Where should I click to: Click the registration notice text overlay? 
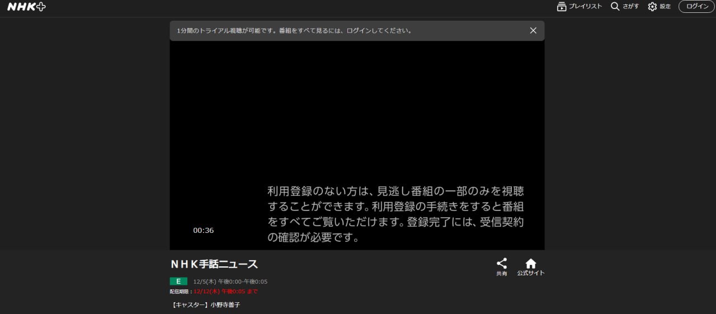point(395,214)
